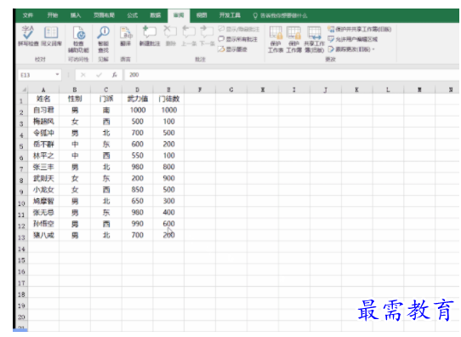
Task: Click 武力值 cell 550 in row 6
Action: (137, 156)
